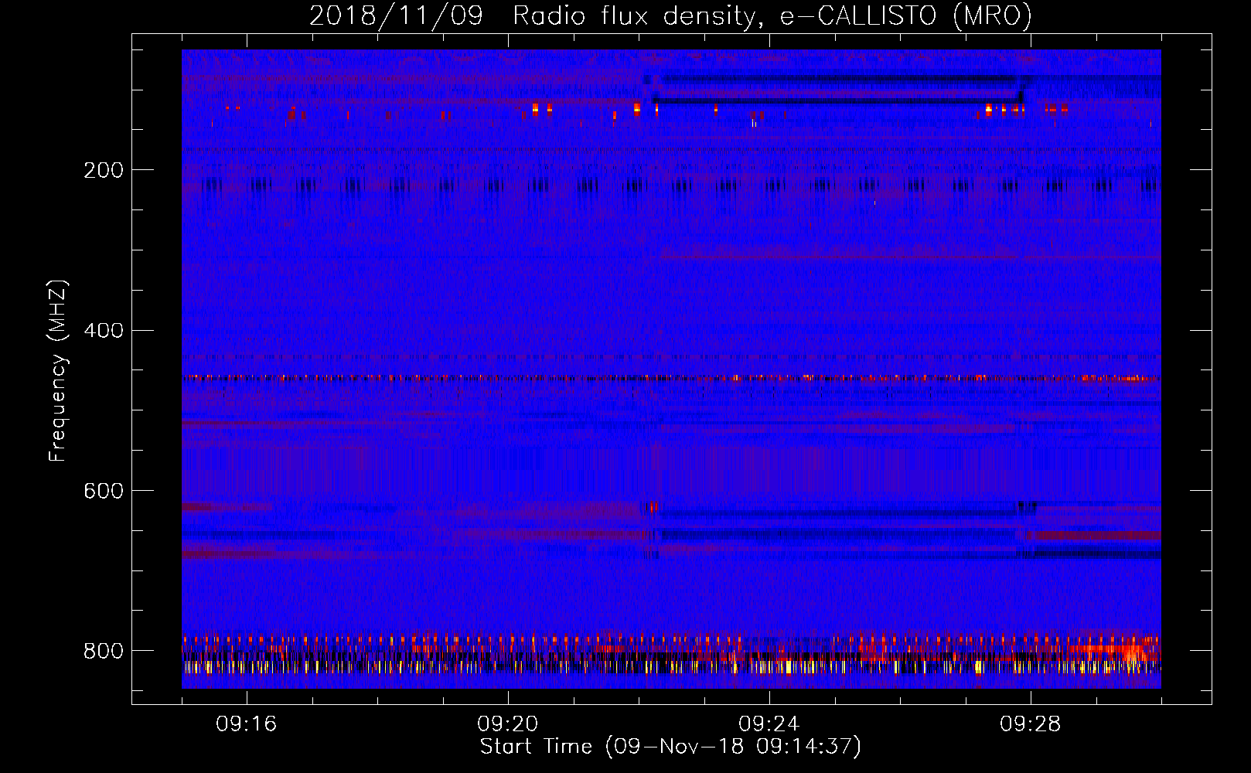Click the 400 frequency tick label
1251x773 pixels.
tap(104, 331)
